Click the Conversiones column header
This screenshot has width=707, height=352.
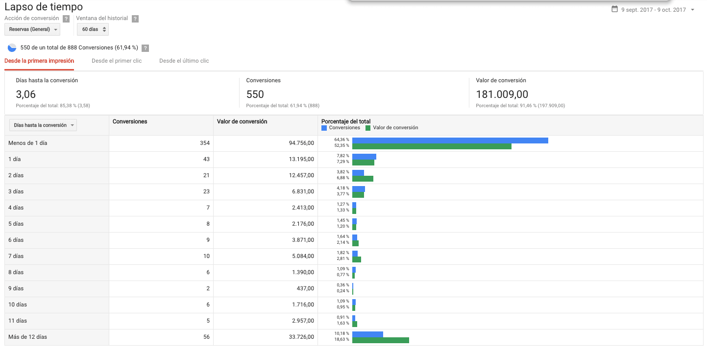point(130,121)
